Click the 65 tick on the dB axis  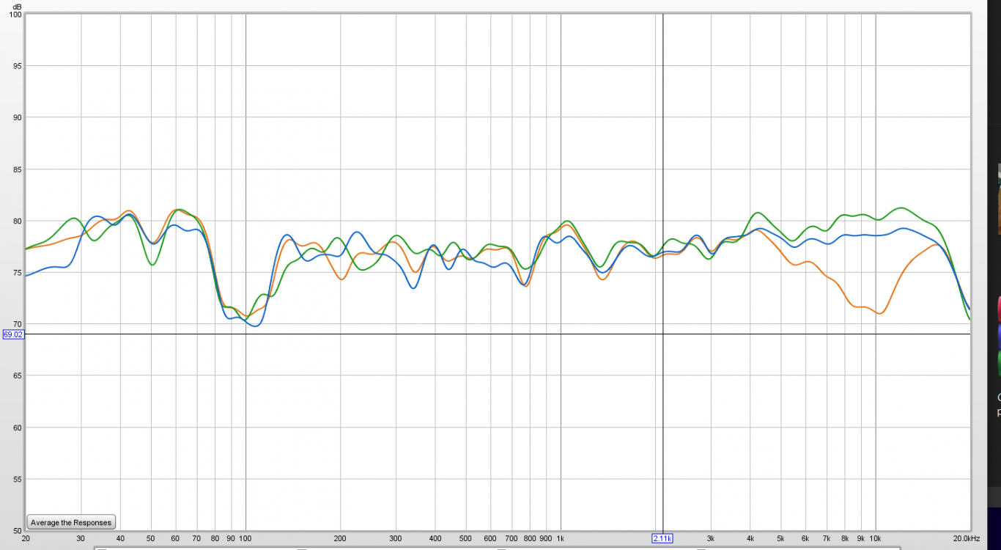tap(17, 376)
